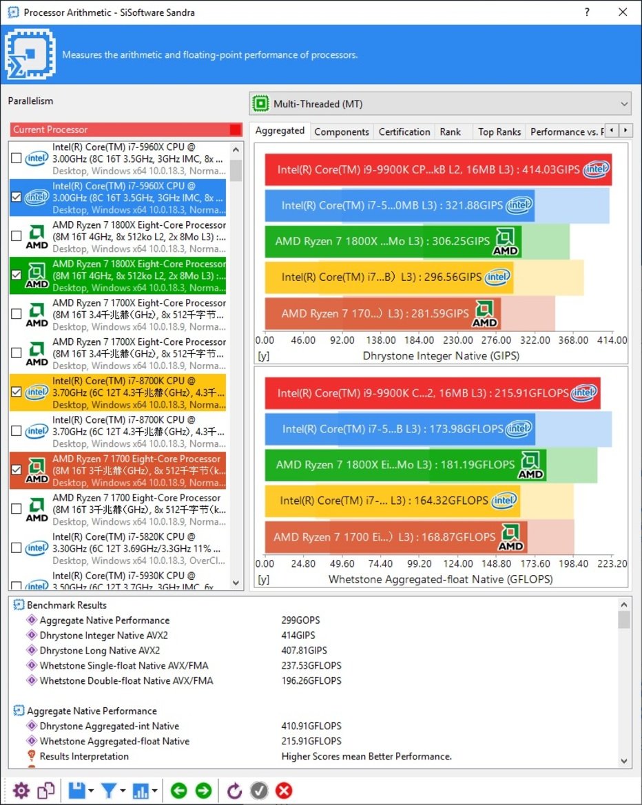Check the i7-5820K processor checkbox
This screenshot has height=805, width=642.
(17, 547)
